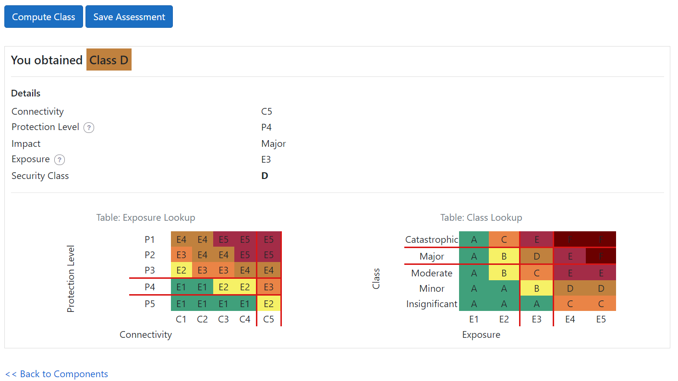The height and width of the screenshot is (381, 678).
Task: Click the Class D result badge
Action: [109, 60]
